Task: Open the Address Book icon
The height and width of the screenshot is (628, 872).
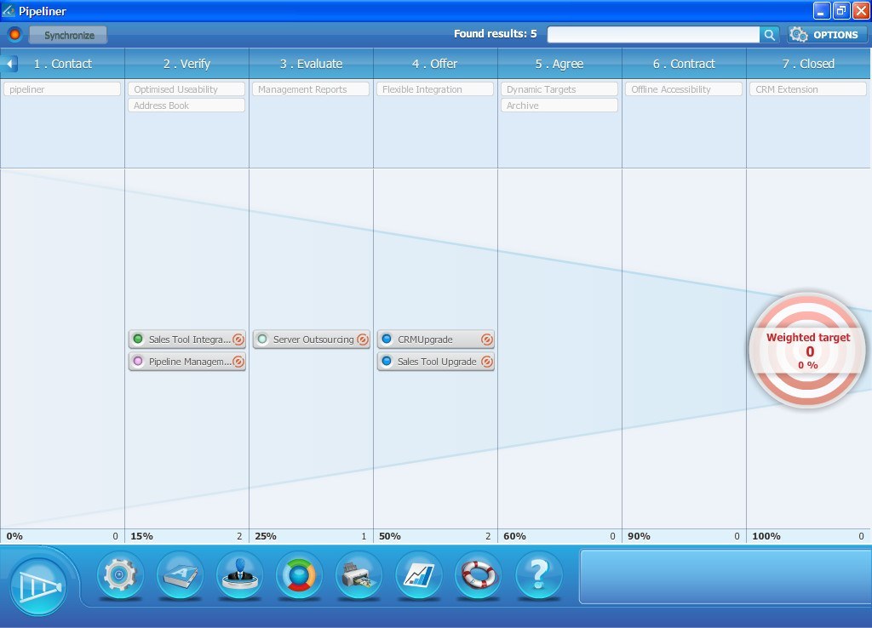Action: (180, 576)
